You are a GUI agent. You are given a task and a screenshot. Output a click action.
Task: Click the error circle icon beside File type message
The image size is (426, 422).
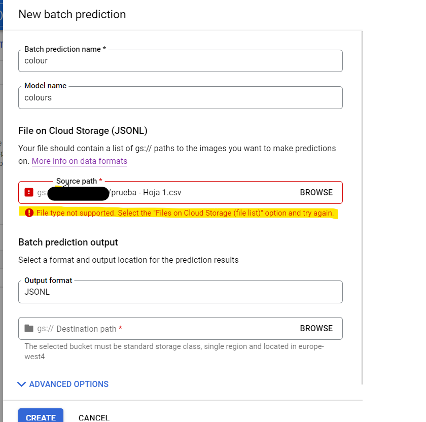pyautogui.click(x=29, y=213)
